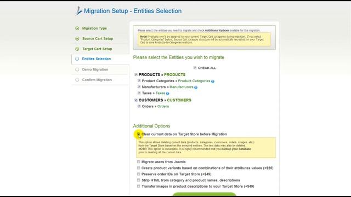The width and height of the screenshot is (351, 197).
Task: Enable Create product variants option checkbox
Action: tap(138, 168)
